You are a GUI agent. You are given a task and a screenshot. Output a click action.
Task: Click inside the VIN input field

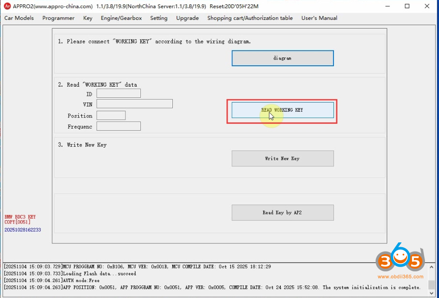pos(134,104)
